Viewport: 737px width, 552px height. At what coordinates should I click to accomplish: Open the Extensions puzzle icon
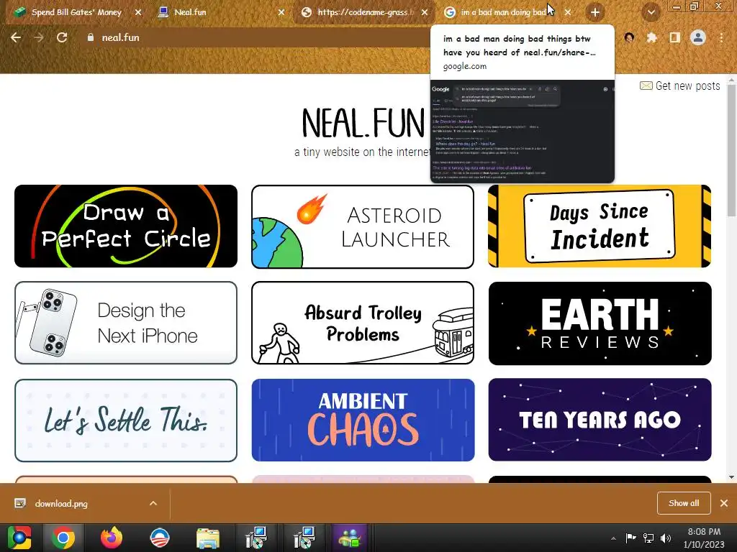coord(652,37)
